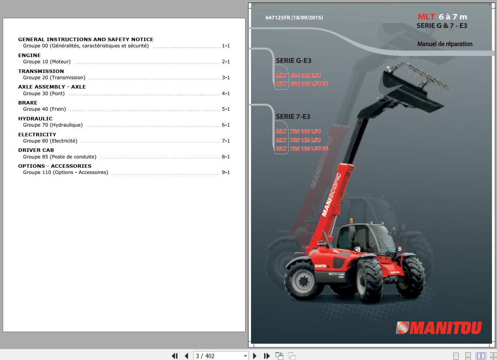Click the MLT 735 100 LSU model line
The width and height of the screenshot is (497, 360).
(298, 131)
